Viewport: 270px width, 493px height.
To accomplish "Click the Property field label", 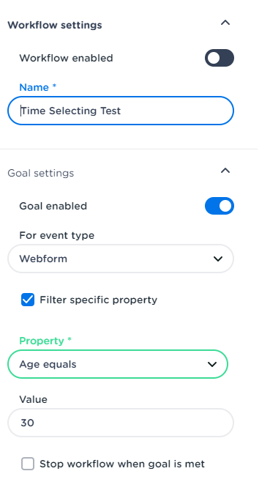I will pos(45,341).
